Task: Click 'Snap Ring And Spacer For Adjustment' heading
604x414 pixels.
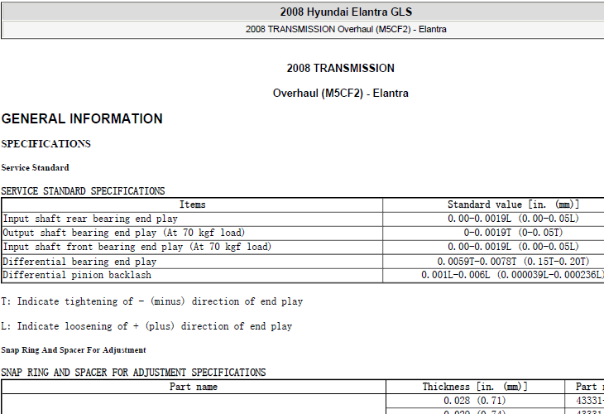Action: [74, 350]
